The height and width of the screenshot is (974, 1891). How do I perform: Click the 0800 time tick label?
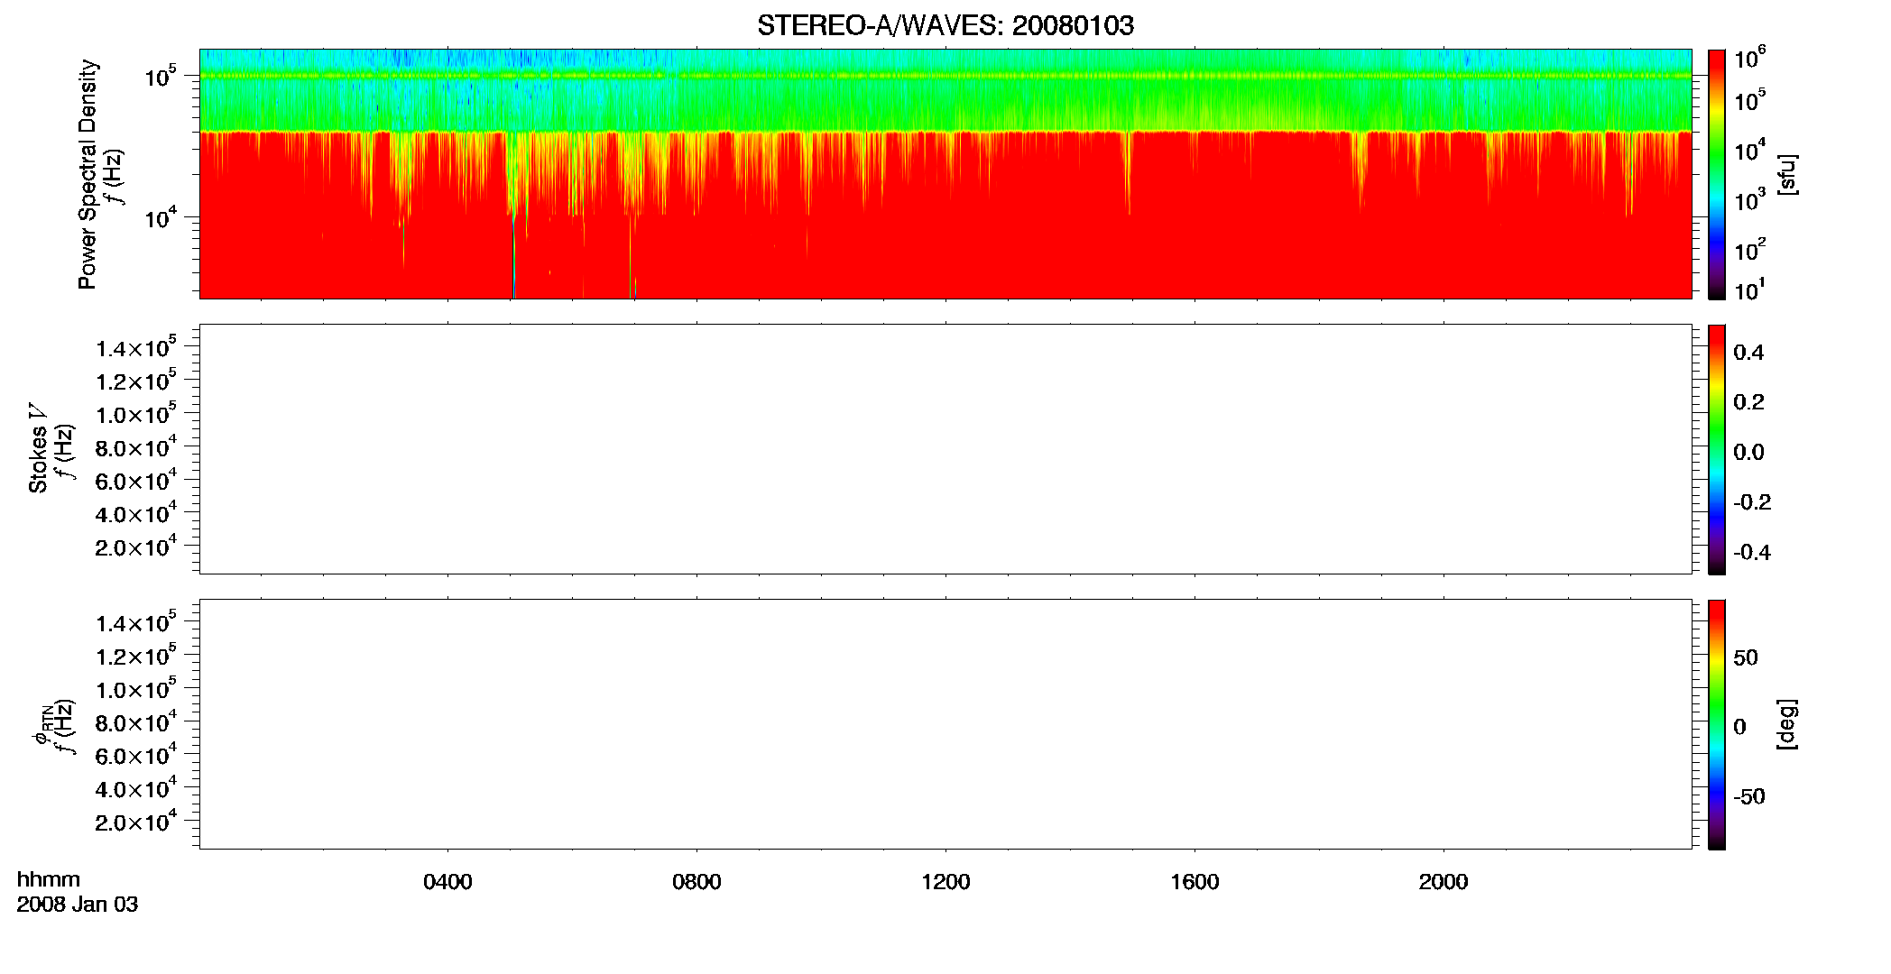click(x=696, y=882)
